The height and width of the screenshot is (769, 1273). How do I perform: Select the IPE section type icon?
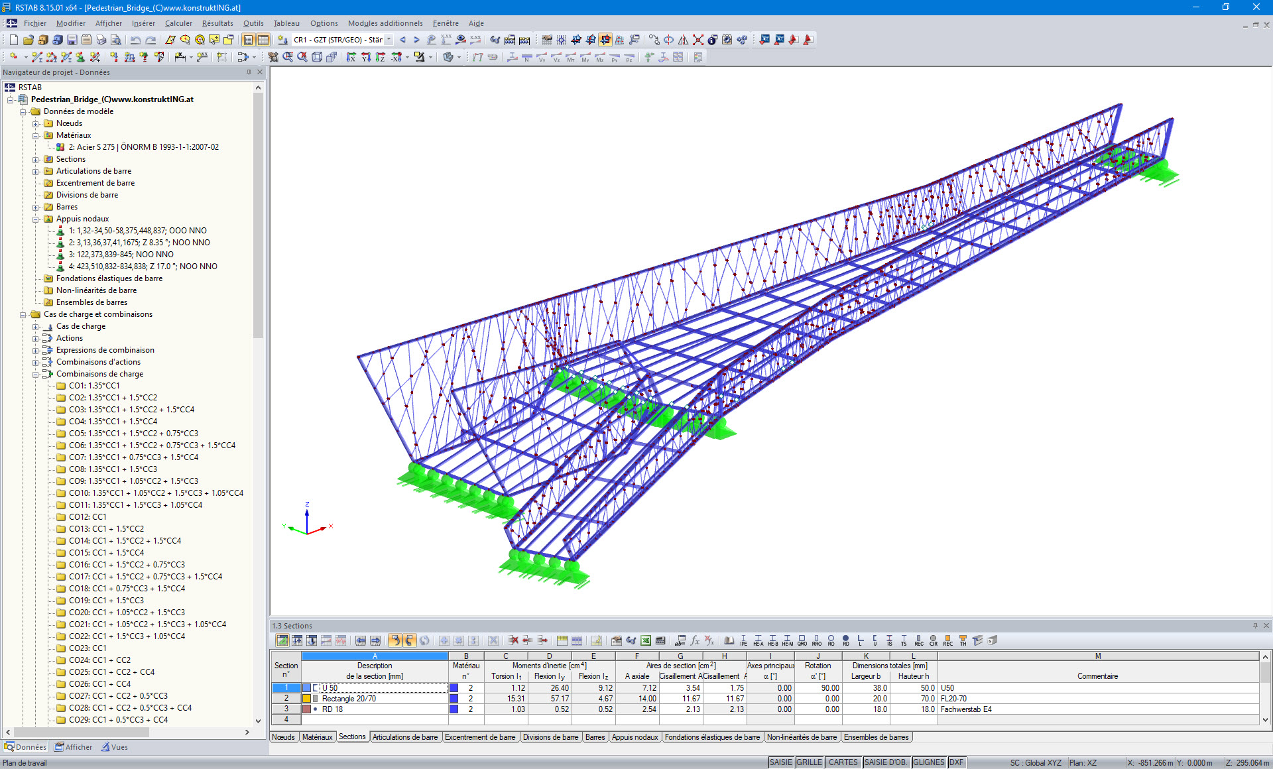pyautogui.click(x=743, y=640)
